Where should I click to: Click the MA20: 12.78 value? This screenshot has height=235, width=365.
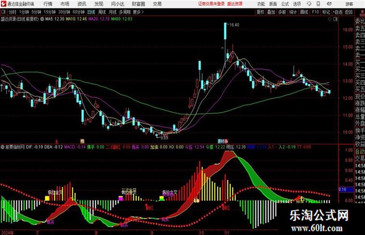[99, 19]
